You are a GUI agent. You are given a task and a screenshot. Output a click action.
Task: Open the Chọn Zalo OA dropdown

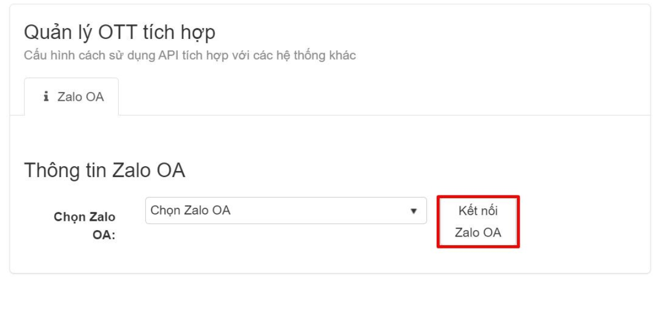(286, 211)
